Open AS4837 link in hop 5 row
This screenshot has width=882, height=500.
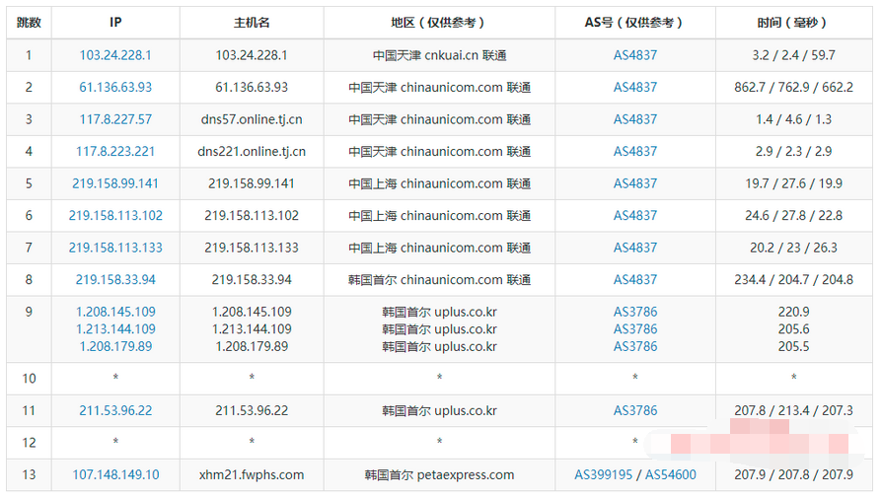(x=635, y=183)
